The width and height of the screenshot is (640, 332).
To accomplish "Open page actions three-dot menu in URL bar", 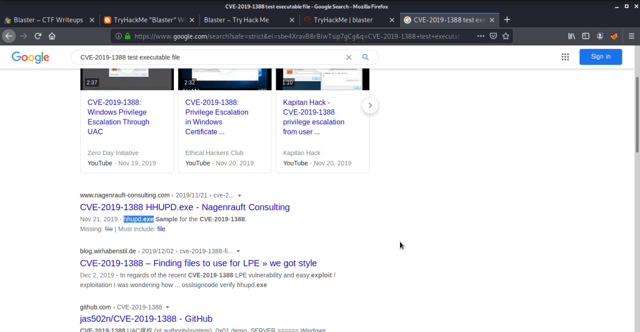I will [x=480, y=36].
